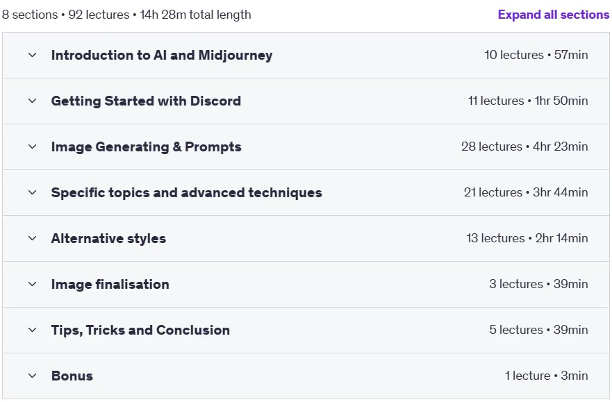Open the Image finalisation chevron arrow
The height and width of the screenshot is (402, 612).
pos(33,284)
